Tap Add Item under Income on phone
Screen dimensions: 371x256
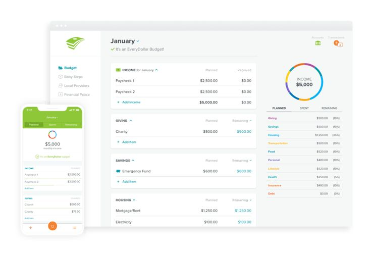click(29, 188)
